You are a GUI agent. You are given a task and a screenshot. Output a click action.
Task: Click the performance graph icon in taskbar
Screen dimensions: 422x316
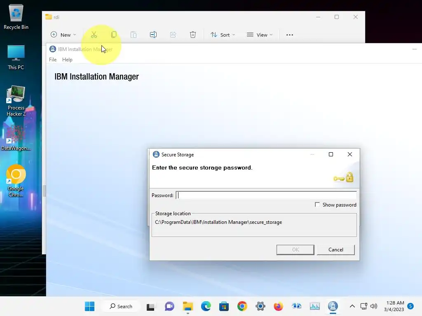314,306
